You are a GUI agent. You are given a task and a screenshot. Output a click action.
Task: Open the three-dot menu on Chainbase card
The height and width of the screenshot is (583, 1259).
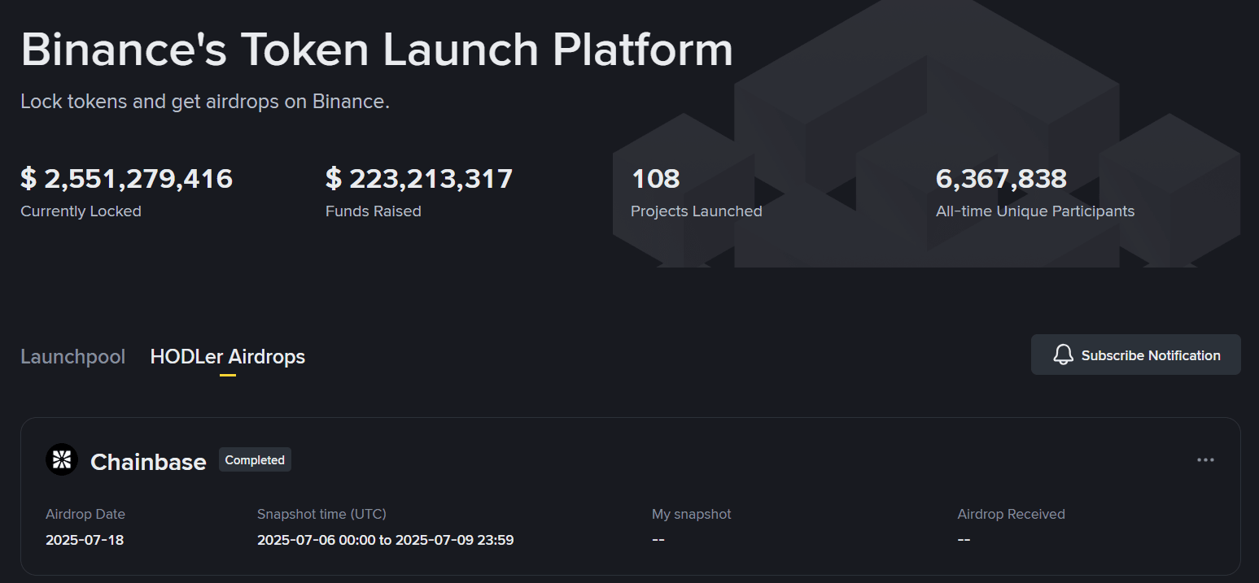[x=1205, y=460]
